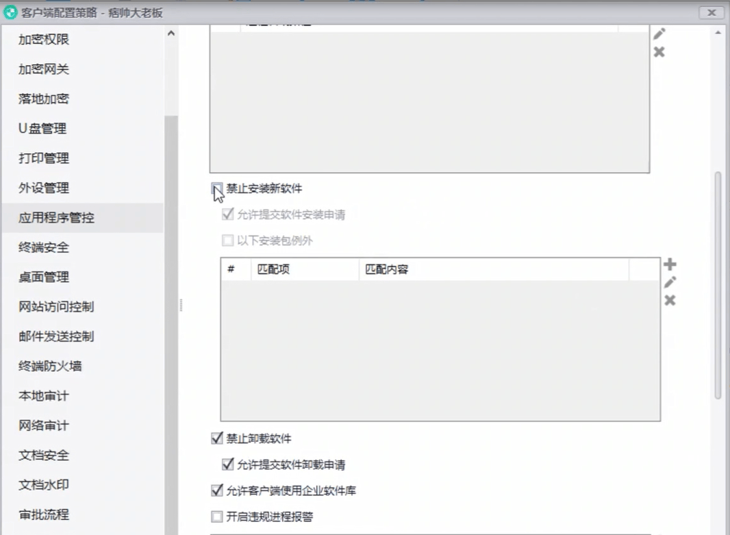Click the plus icon beside the 匹配项 table
The width and height of the screenshot is (730, 535).
670,264
